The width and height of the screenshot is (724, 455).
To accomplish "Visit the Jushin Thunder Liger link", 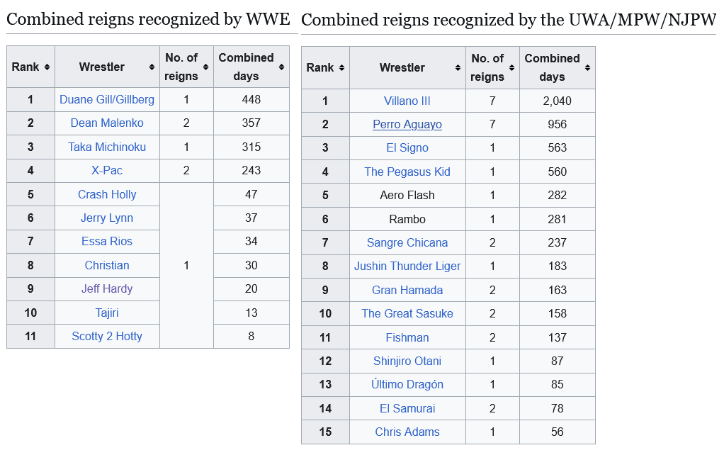I will [x=407, y=266].
